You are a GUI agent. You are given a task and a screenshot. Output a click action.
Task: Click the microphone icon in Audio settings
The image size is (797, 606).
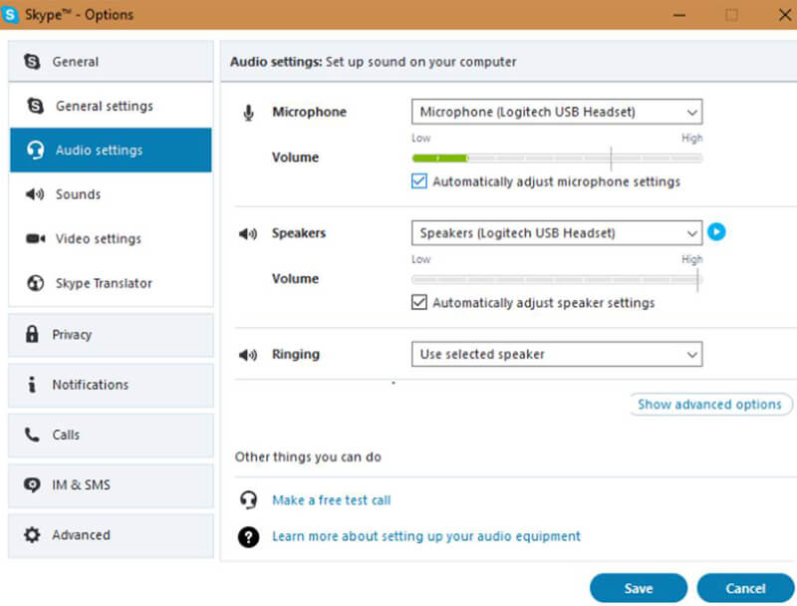248,113
